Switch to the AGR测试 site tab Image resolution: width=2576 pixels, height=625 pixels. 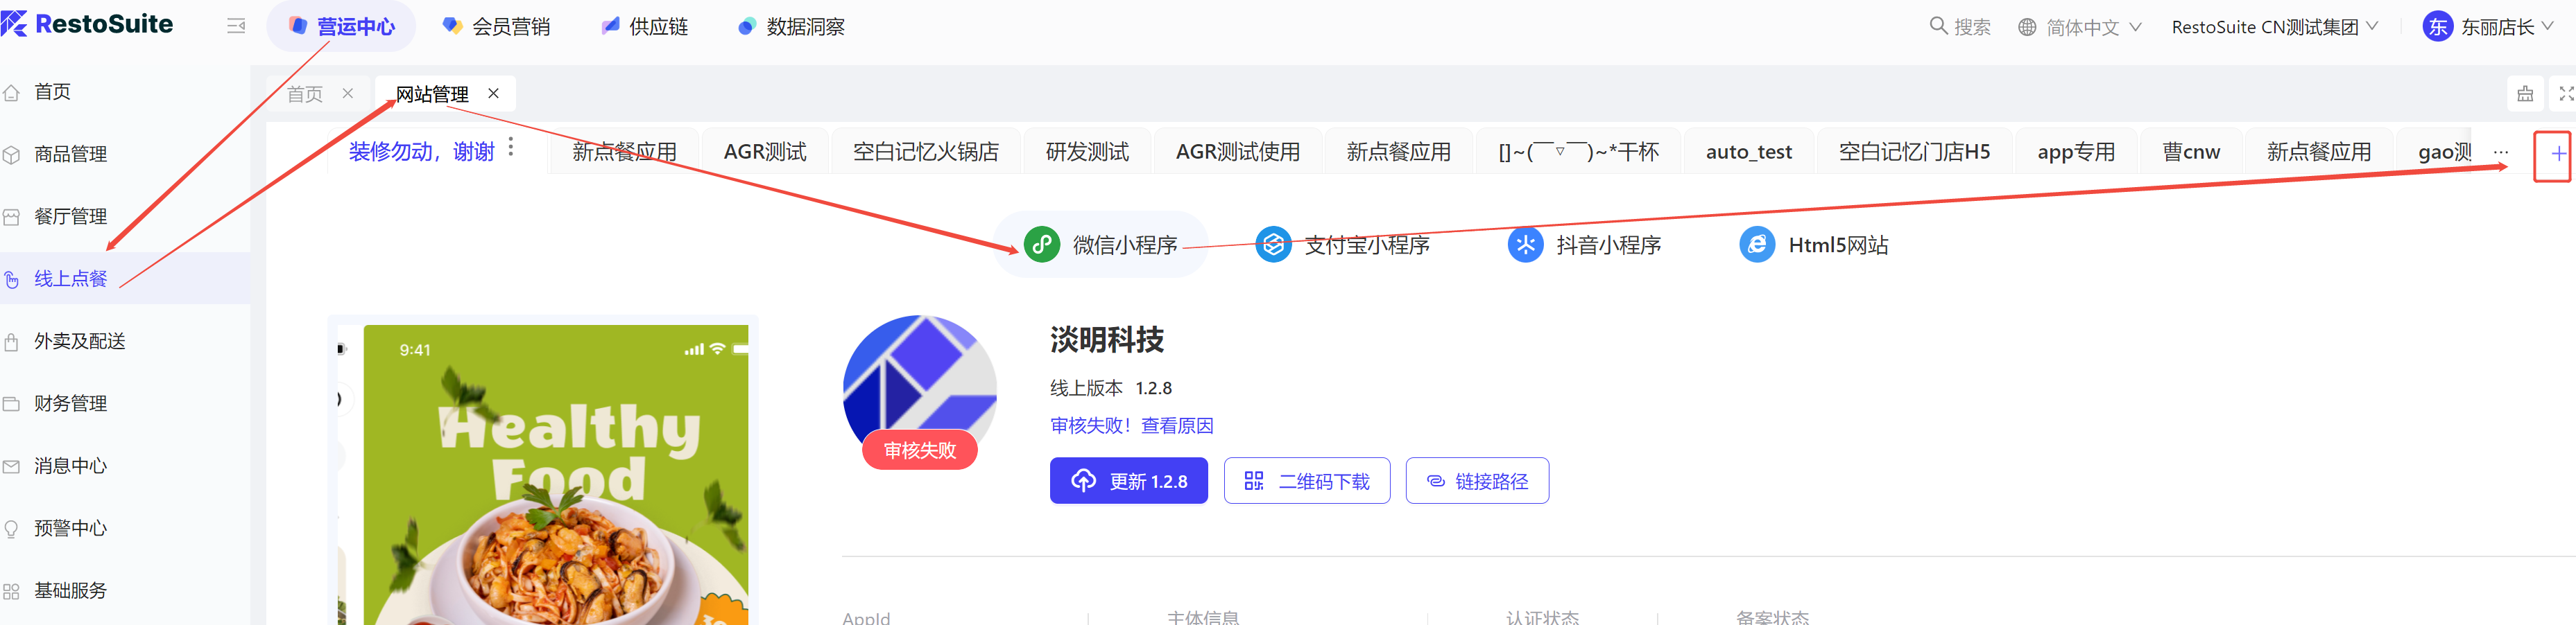765,152
